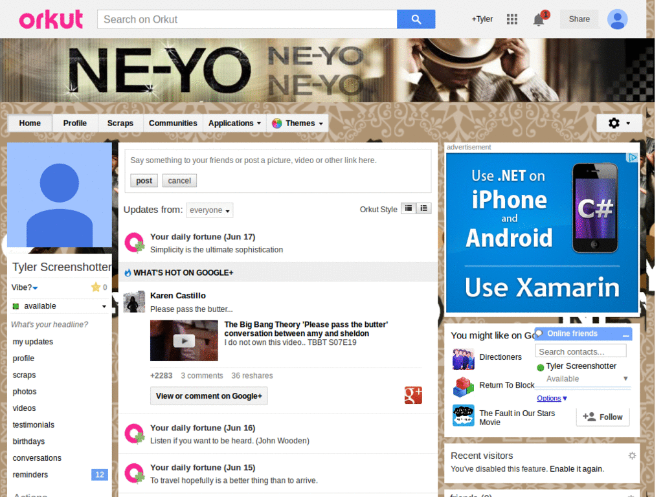Click Jun 17 daily fortune icon
Screen dimensions: 663x497
[135, 243]
